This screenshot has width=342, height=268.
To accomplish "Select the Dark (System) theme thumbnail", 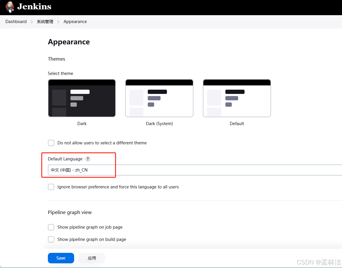I will 159,98.
